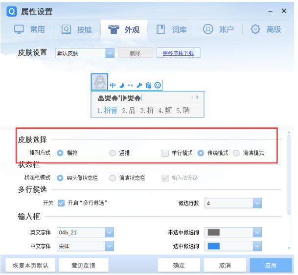Click the scrollbar up arrow

click(x=289, y=133)
